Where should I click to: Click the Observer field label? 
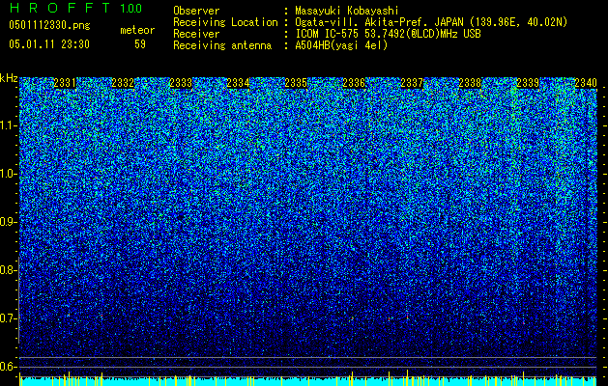[x=196, y=11]
